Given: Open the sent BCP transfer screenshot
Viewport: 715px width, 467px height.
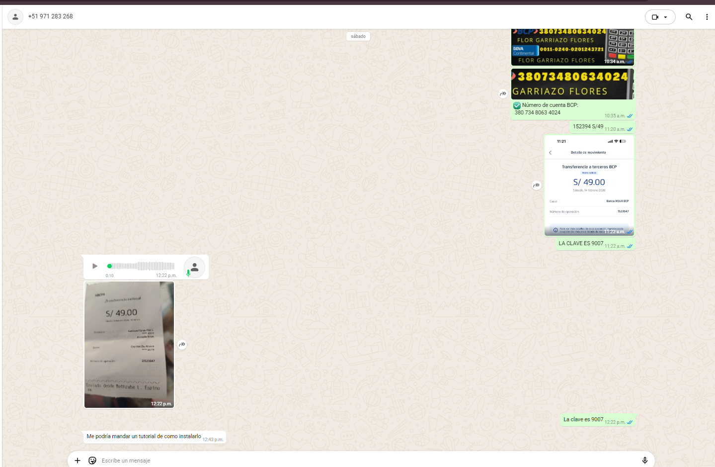Looking at the screenshot, I should pos(589,186).
